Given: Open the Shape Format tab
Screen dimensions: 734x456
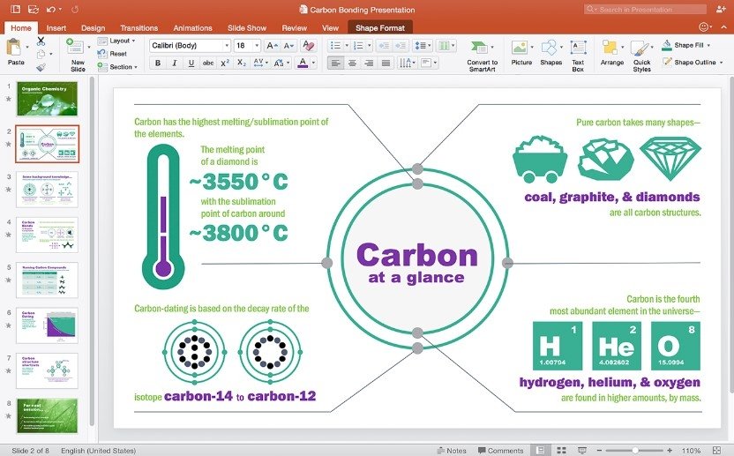Looking at the screenshot, I should pyautogui.click(x=380, y=27).
